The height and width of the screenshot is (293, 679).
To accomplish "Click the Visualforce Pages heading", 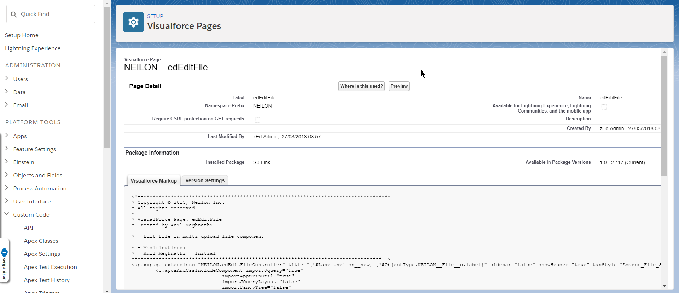I will (184, 26).
